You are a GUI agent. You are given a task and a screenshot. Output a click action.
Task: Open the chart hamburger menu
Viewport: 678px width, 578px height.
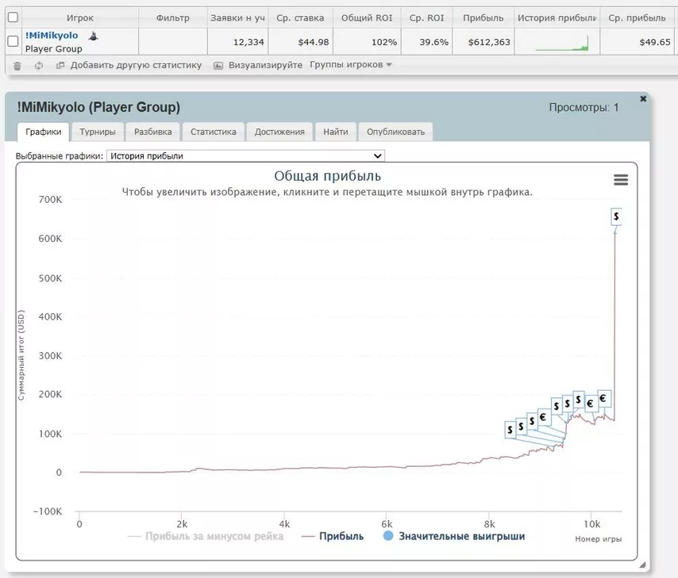[x=621, y=180]
